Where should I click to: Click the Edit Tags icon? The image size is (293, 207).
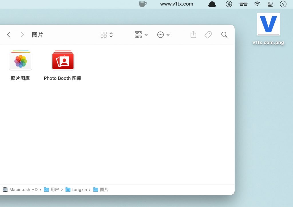coord(208,35)
